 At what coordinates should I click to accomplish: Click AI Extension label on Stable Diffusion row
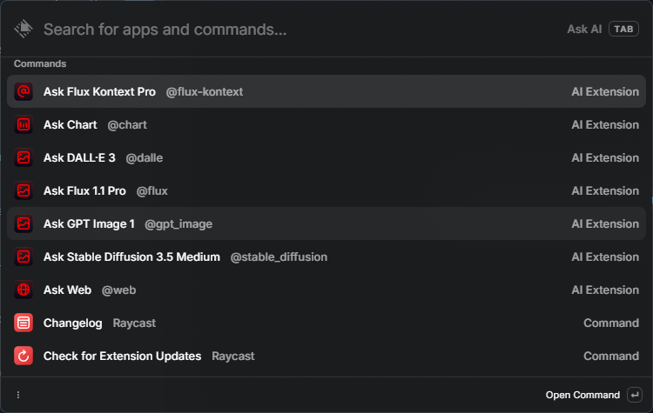[605, 256]
